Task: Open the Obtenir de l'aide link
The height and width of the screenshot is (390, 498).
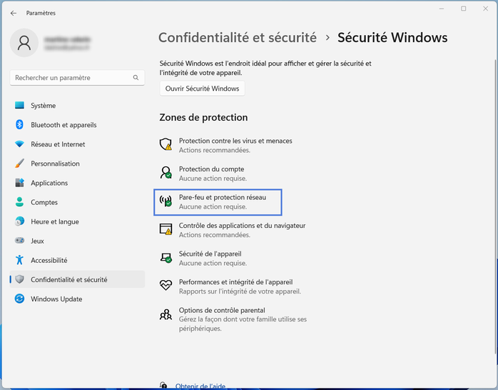Action: coord(200,386)
